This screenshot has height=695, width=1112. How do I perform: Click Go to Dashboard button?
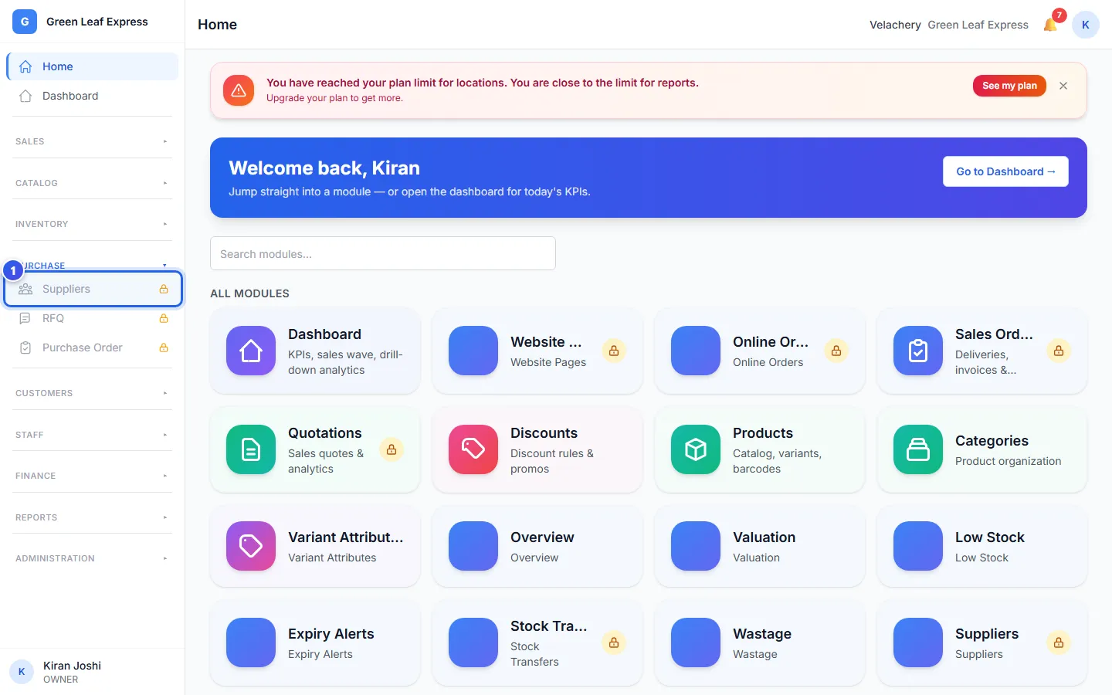click(1005, 171)
